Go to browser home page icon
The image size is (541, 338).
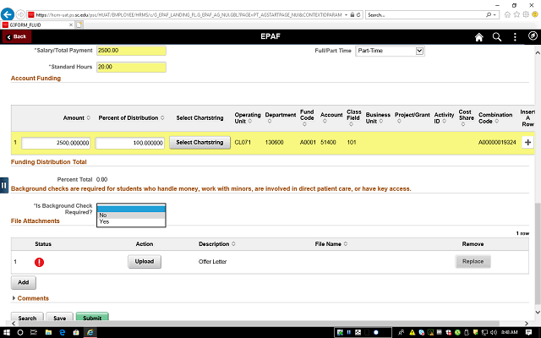click(507, 14)
